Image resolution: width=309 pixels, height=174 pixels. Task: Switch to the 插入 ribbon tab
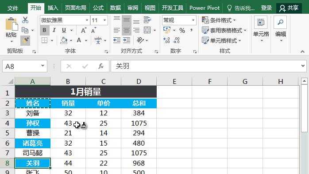point(53,8)
